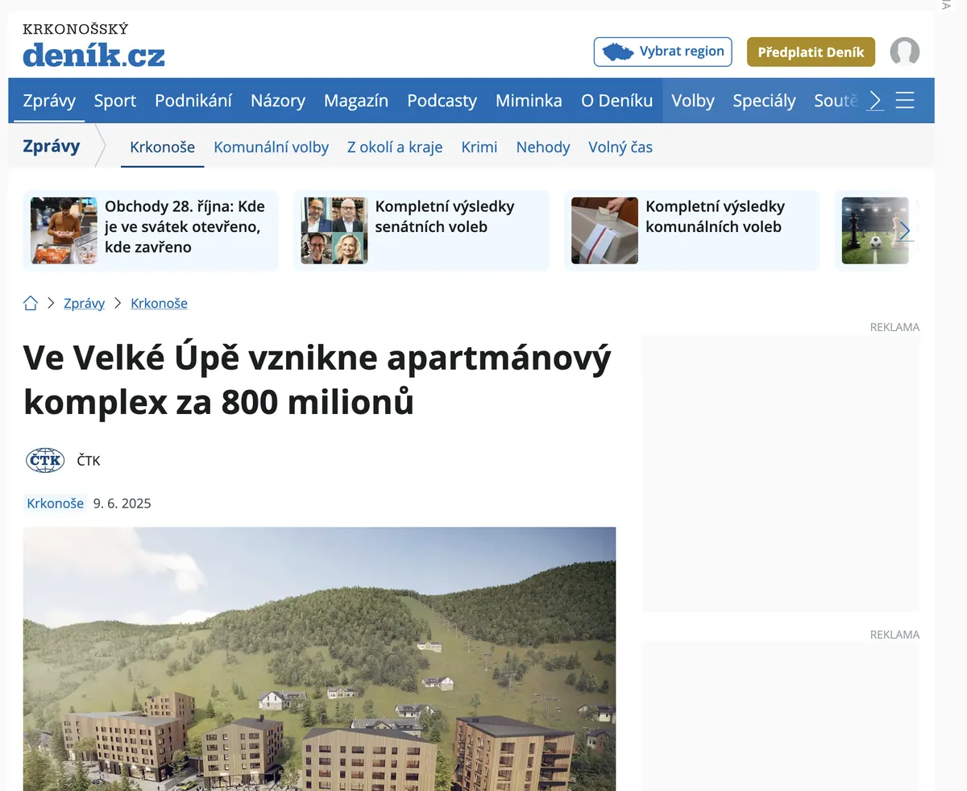
Task: Open the apartment complex visualization image
Action: coord(319,659)
